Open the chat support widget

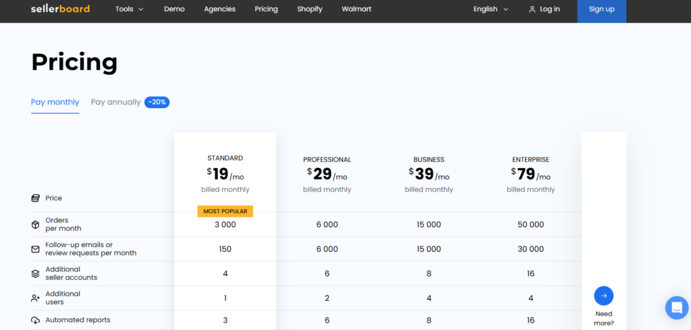(676, 308)
